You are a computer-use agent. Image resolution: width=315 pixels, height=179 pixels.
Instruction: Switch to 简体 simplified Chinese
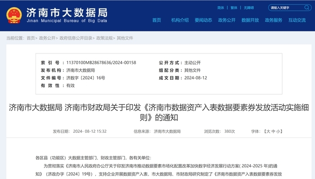coord(220,8)
